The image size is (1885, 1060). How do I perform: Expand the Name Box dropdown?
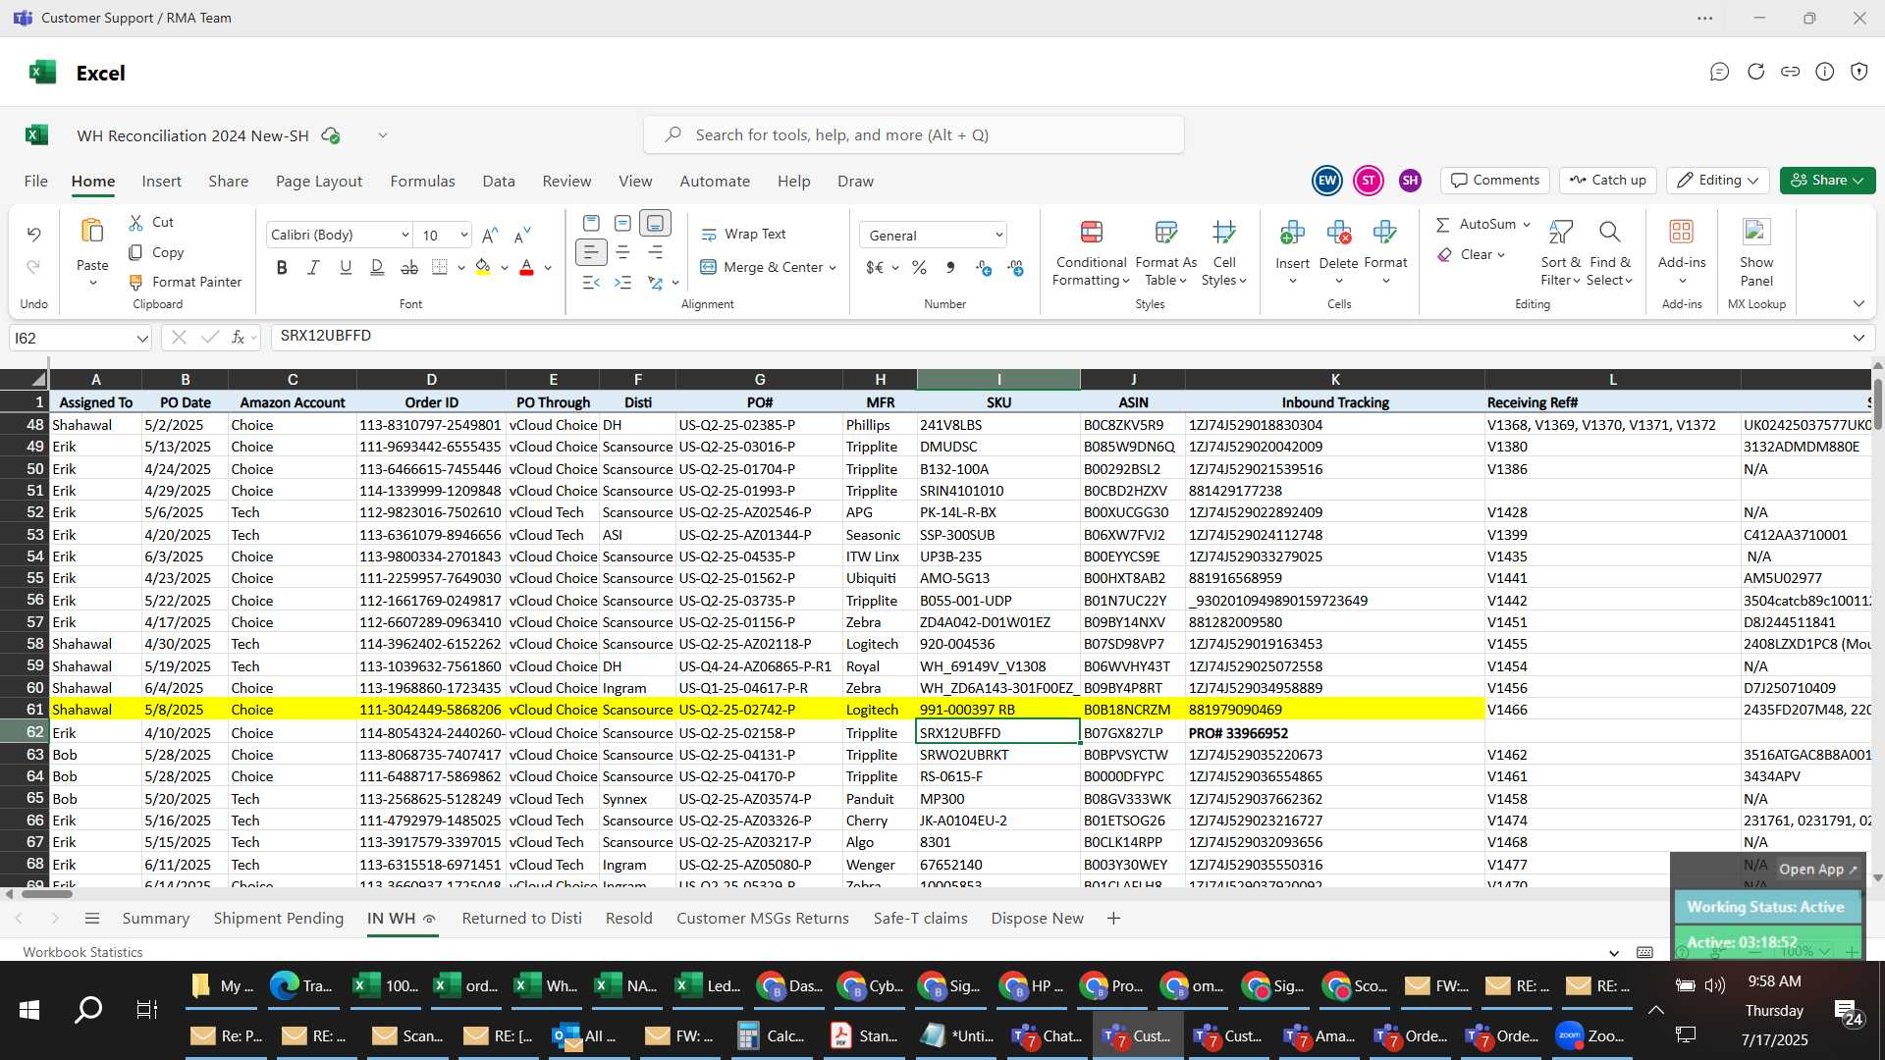point(142,338)
